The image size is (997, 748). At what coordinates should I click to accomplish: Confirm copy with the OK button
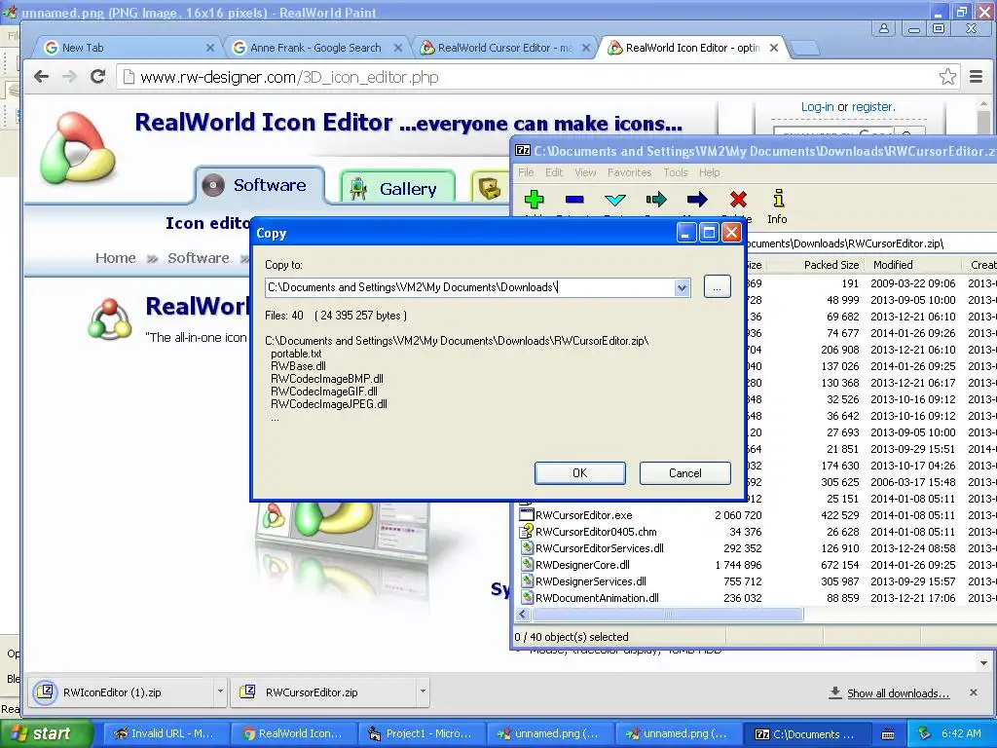pos(580,473)
